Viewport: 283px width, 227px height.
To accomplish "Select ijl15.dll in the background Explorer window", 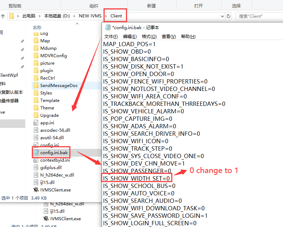I will pos(57,211).
